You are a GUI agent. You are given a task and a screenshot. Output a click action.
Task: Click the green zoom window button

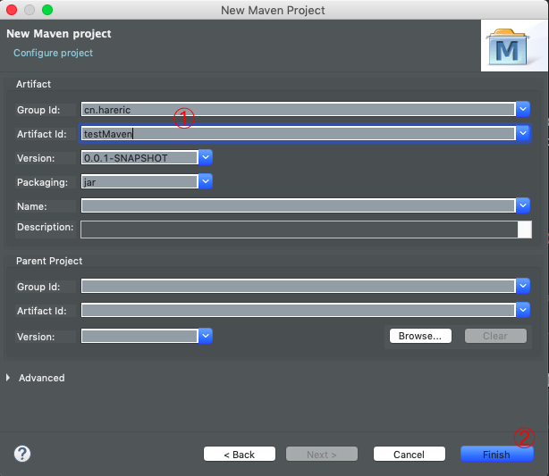point(47,10)
